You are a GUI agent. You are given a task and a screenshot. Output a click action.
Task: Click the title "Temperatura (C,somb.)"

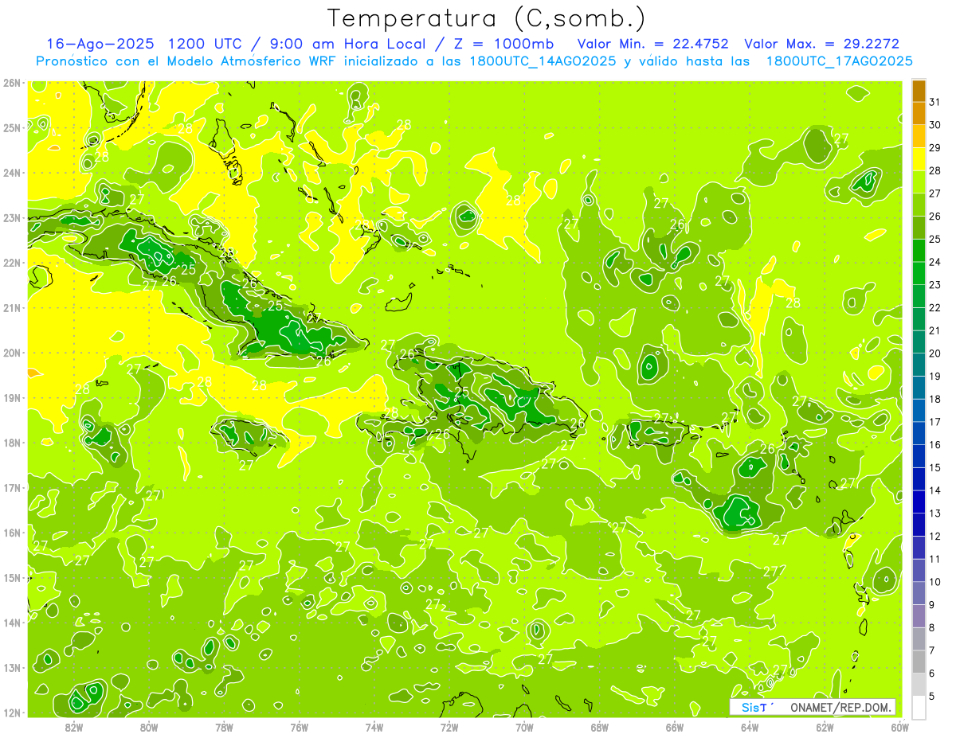tap(487, 18)
